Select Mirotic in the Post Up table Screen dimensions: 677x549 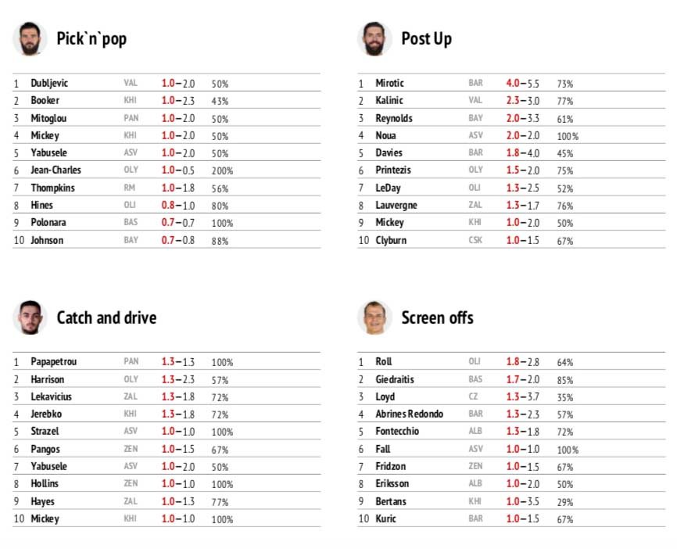389,83
